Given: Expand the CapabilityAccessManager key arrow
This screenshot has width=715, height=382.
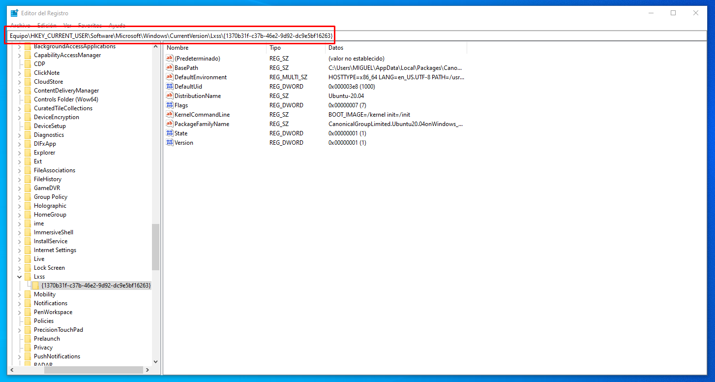Looking at the screenshot, I should 20,55.
